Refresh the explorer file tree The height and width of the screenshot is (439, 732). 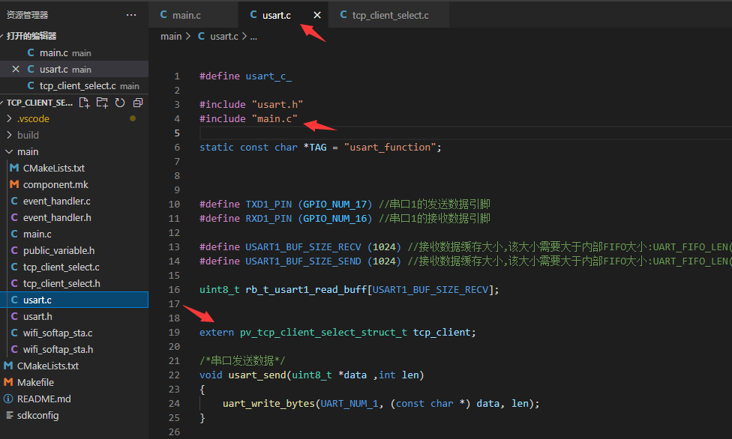click(x=120, y=103)
